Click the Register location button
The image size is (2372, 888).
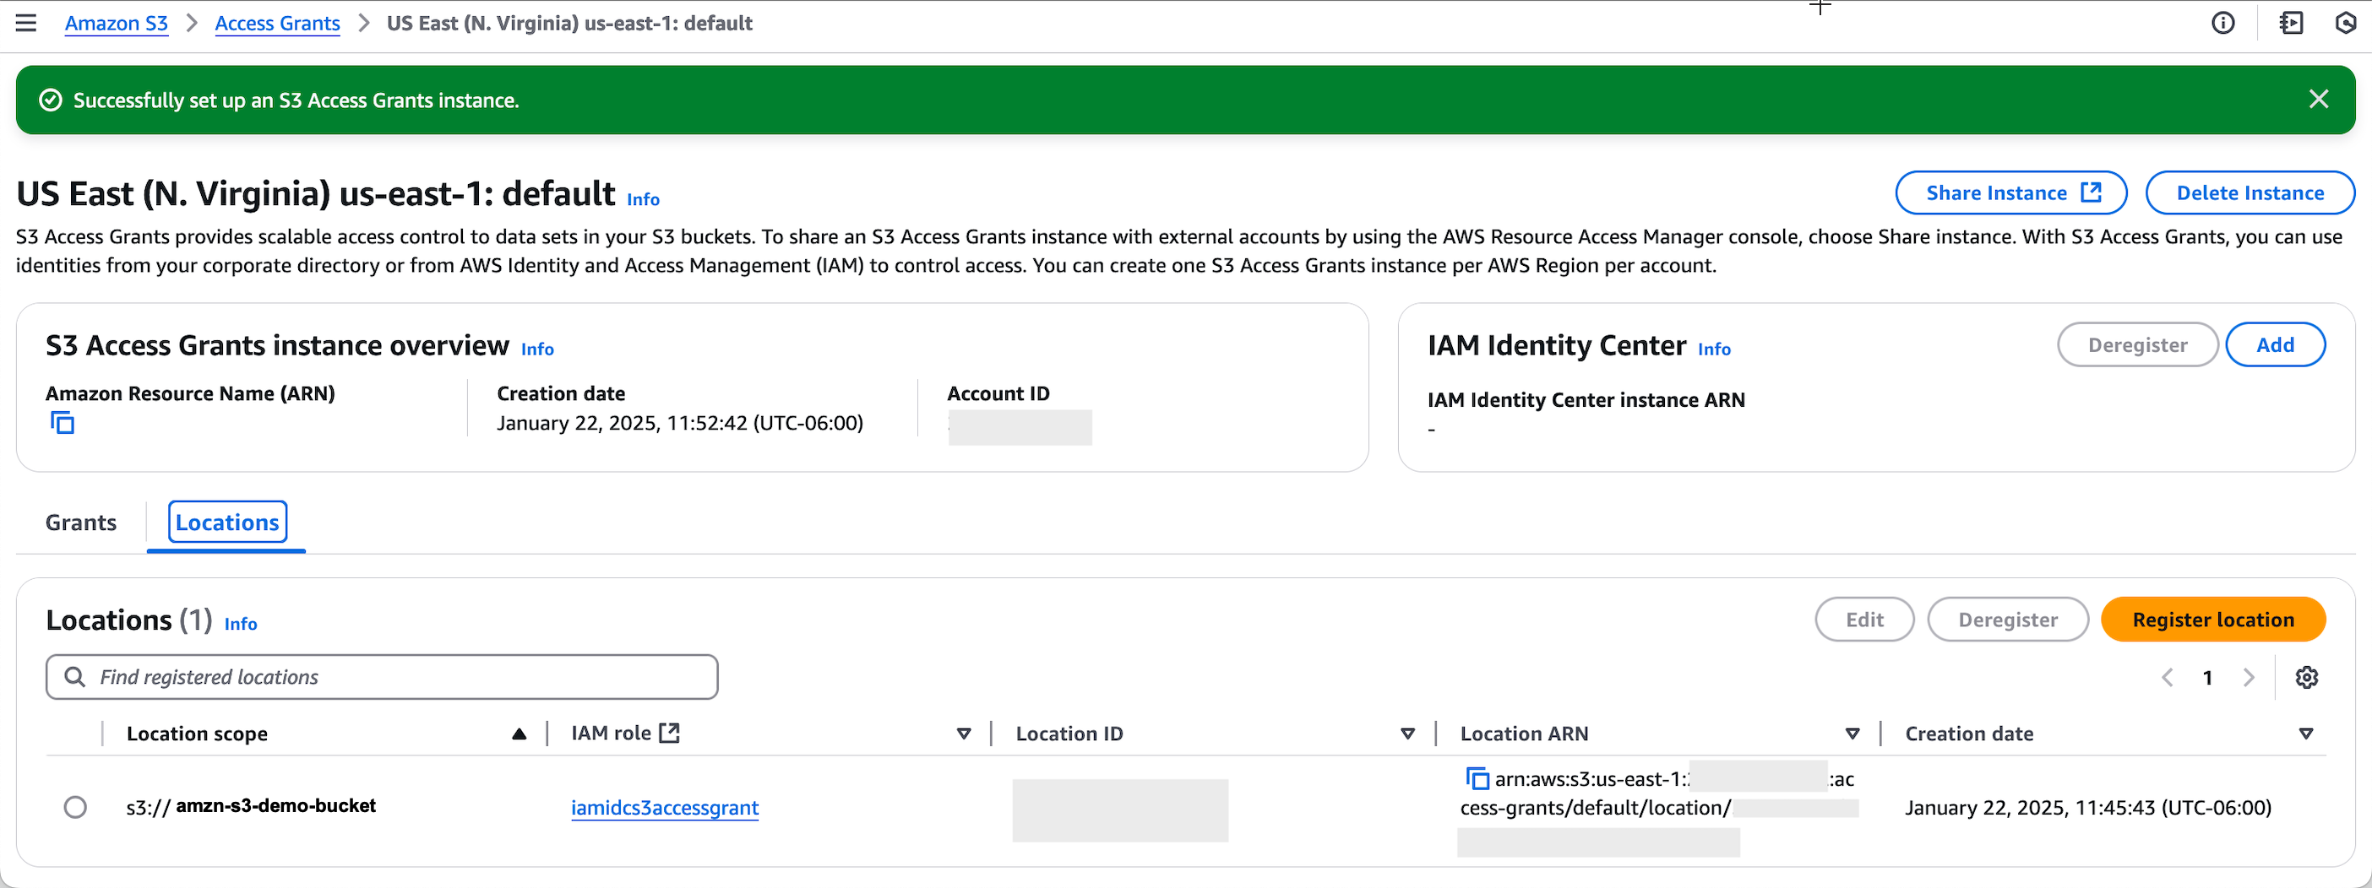point(2212,620)
